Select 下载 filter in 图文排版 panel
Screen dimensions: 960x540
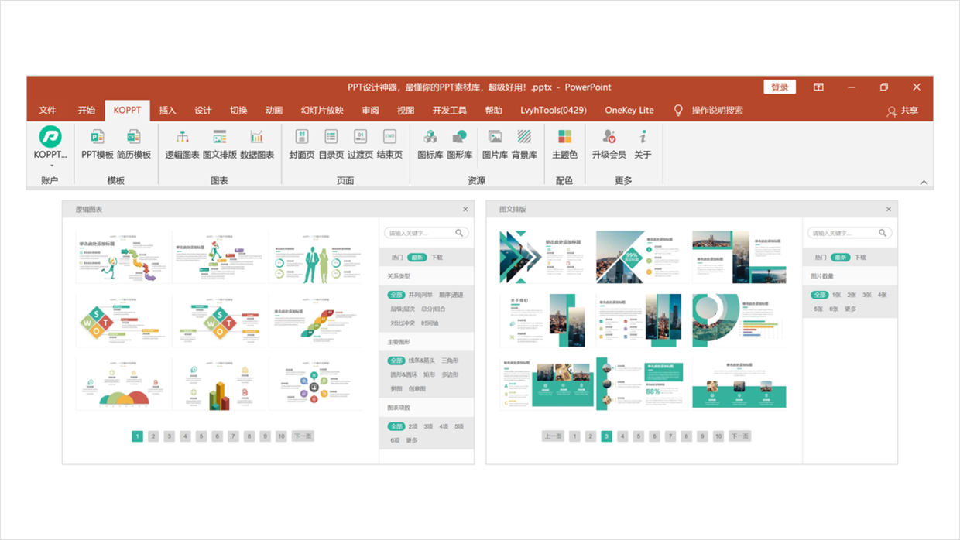pyautogui.click(x=860, y=258)
